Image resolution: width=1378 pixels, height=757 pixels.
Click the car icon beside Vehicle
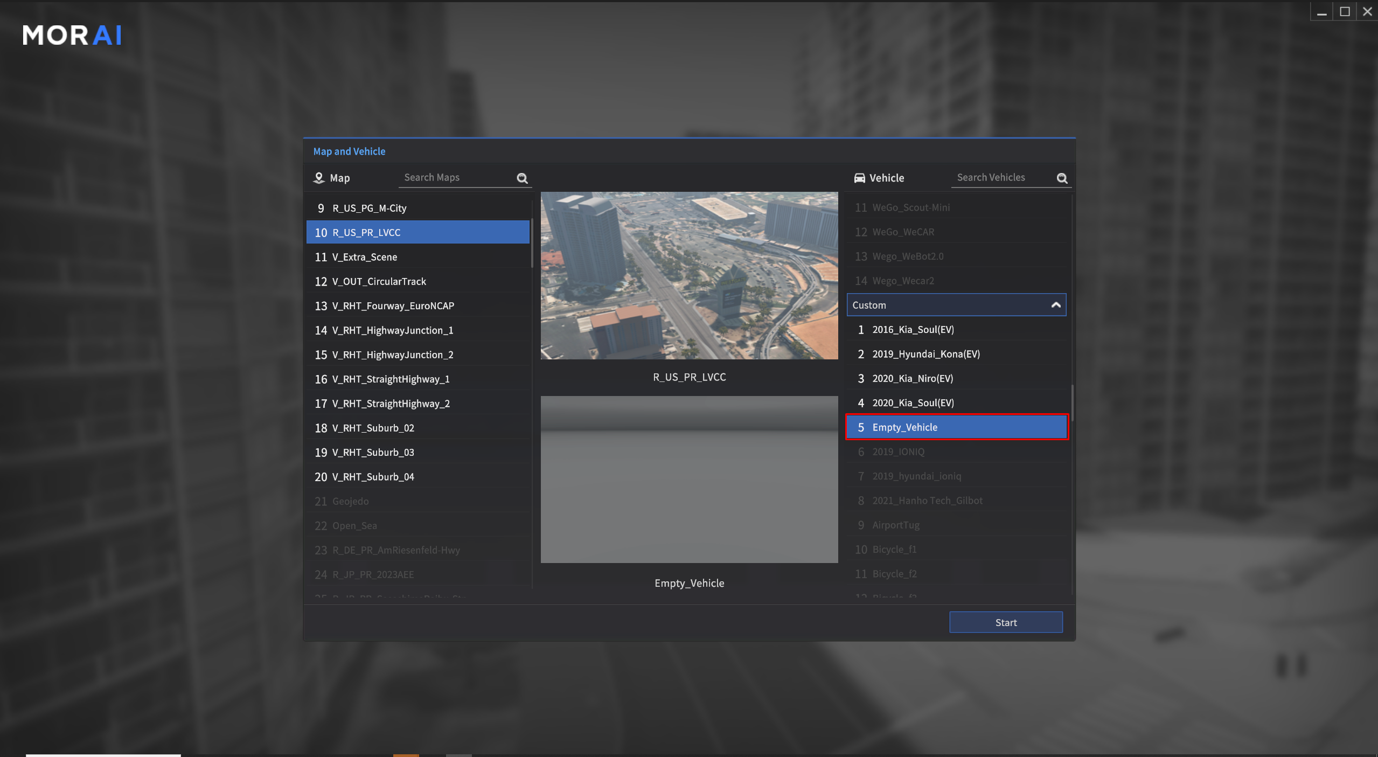point(860,178)
